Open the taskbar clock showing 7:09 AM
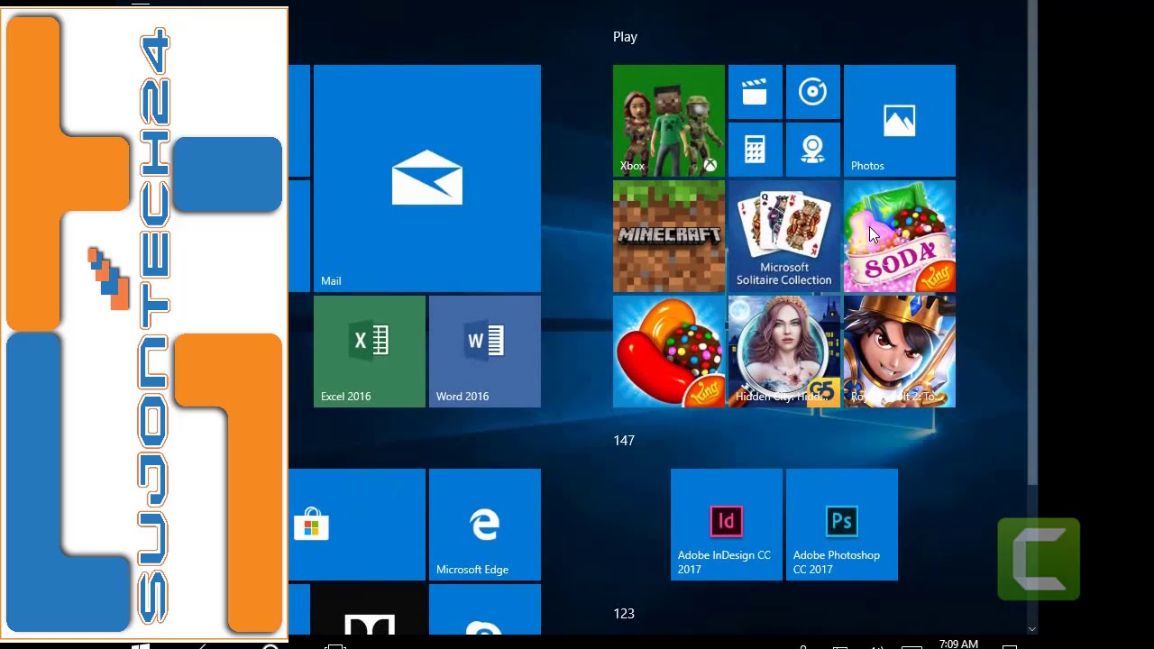Viewport: 1154px width, 649px height. tap(958, 644)
